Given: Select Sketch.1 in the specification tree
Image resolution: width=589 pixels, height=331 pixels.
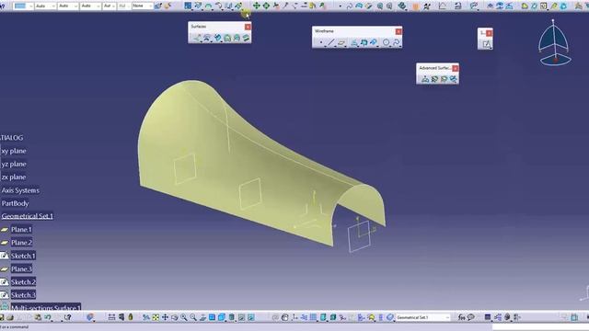Looking at the screenshot, I should (x=23, y=256).
